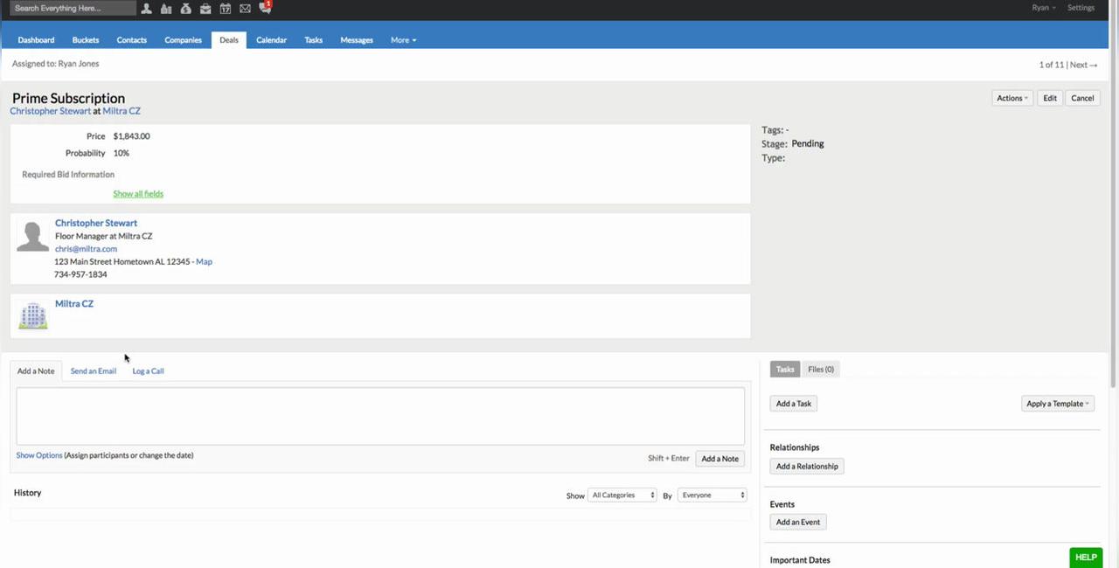Viewport: 1119px width, 568px height.
Task: Expand the Apply a Template dropdown
Action: tap(1058, 404)
